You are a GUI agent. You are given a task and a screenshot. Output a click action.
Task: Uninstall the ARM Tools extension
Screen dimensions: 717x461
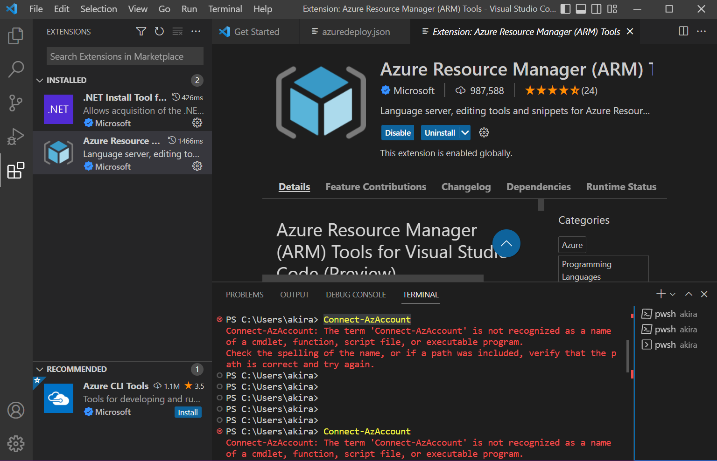440,132
